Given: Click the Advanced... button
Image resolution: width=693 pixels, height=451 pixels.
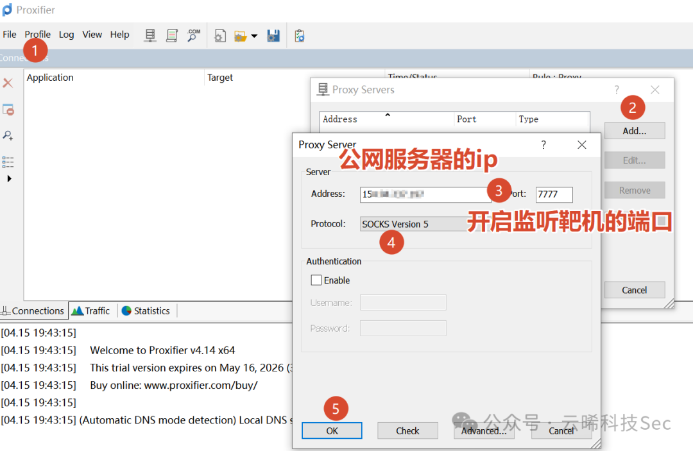Looking at the screenshot, I should (x=484, y=430).
